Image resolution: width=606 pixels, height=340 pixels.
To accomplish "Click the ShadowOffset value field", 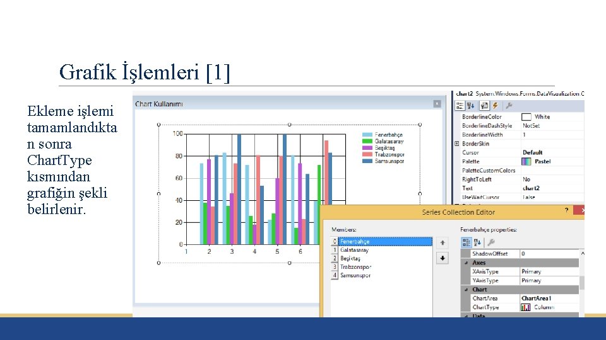I will pos(550,254).
